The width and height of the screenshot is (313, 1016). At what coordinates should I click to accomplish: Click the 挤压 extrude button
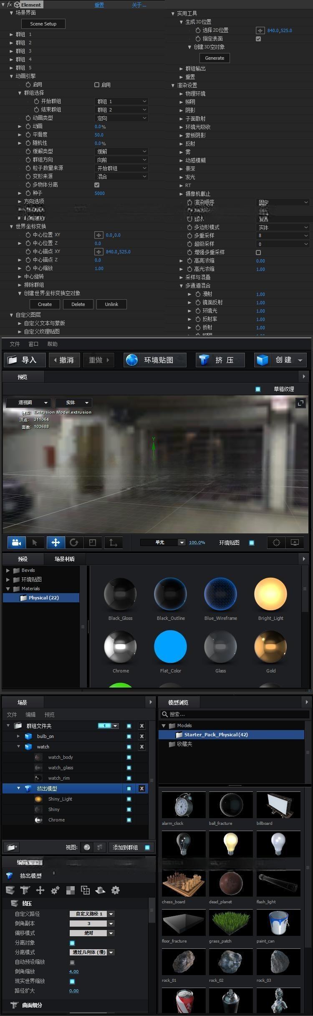pos(220,360)
